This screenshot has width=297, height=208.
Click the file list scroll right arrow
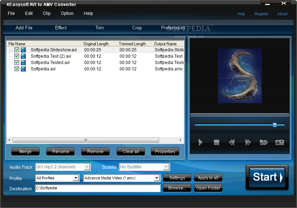tap(181, 140)
